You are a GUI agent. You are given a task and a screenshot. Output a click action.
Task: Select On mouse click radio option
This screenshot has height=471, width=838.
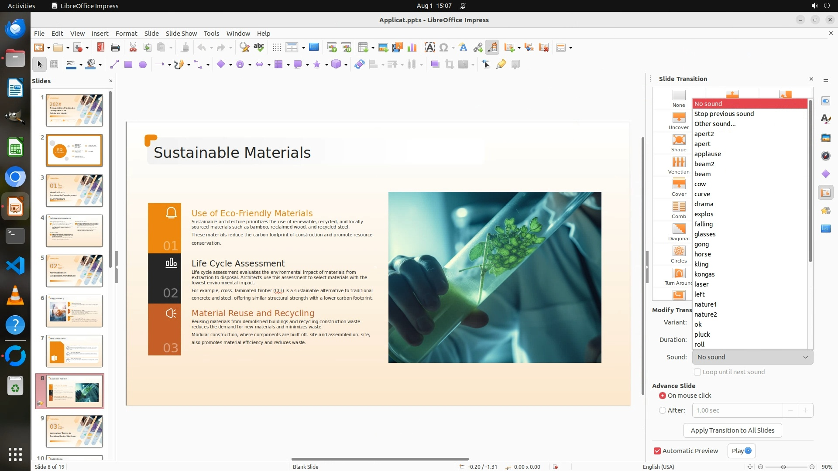[663, 396]
